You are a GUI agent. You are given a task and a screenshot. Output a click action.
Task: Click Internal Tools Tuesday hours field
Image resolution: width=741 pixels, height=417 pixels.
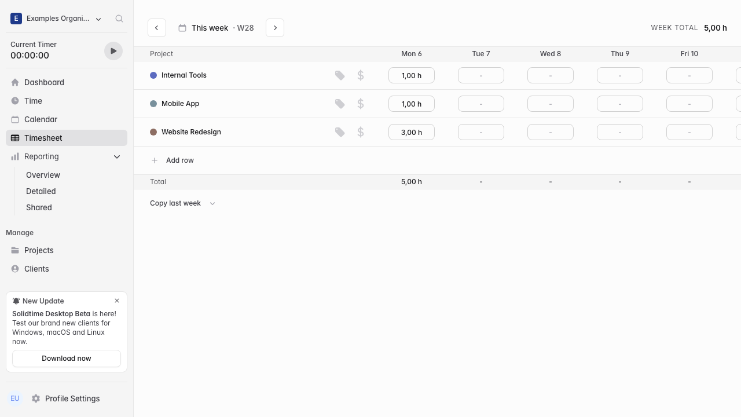pyautogui.click(x=481, y=75)
